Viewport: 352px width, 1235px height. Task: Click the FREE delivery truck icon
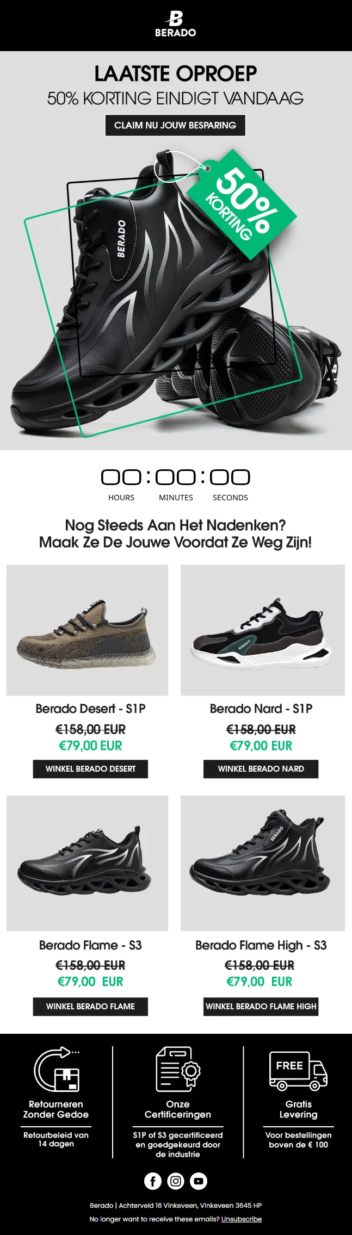[298, 1071]
